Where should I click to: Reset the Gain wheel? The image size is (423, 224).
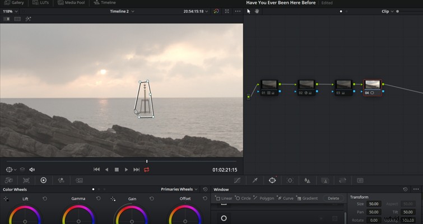click(152, 199)
